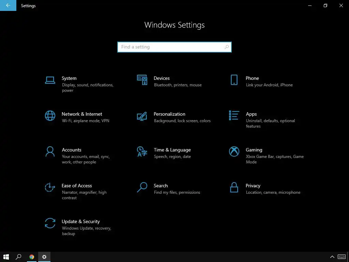349x262 pixels.
Task: Click the Network & Internet globe icon
Action: pyautogui.click(x=50, y=116)
